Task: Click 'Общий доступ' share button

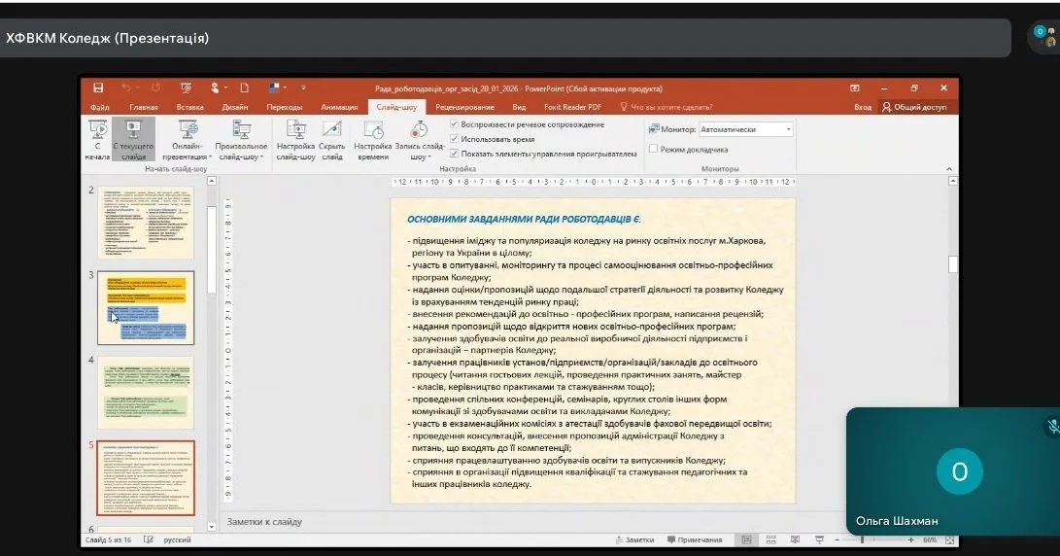Action: point(913,107)
